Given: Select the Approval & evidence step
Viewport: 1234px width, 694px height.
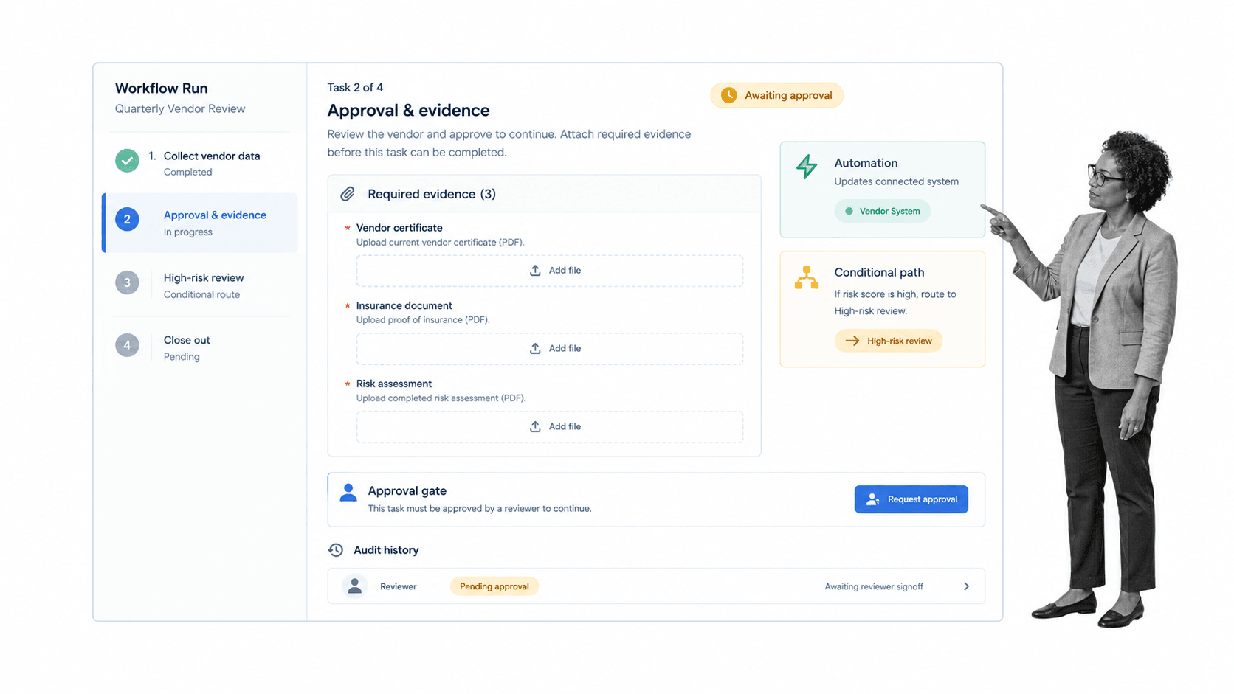Looking at the screenshot, I should pos(200,223).
